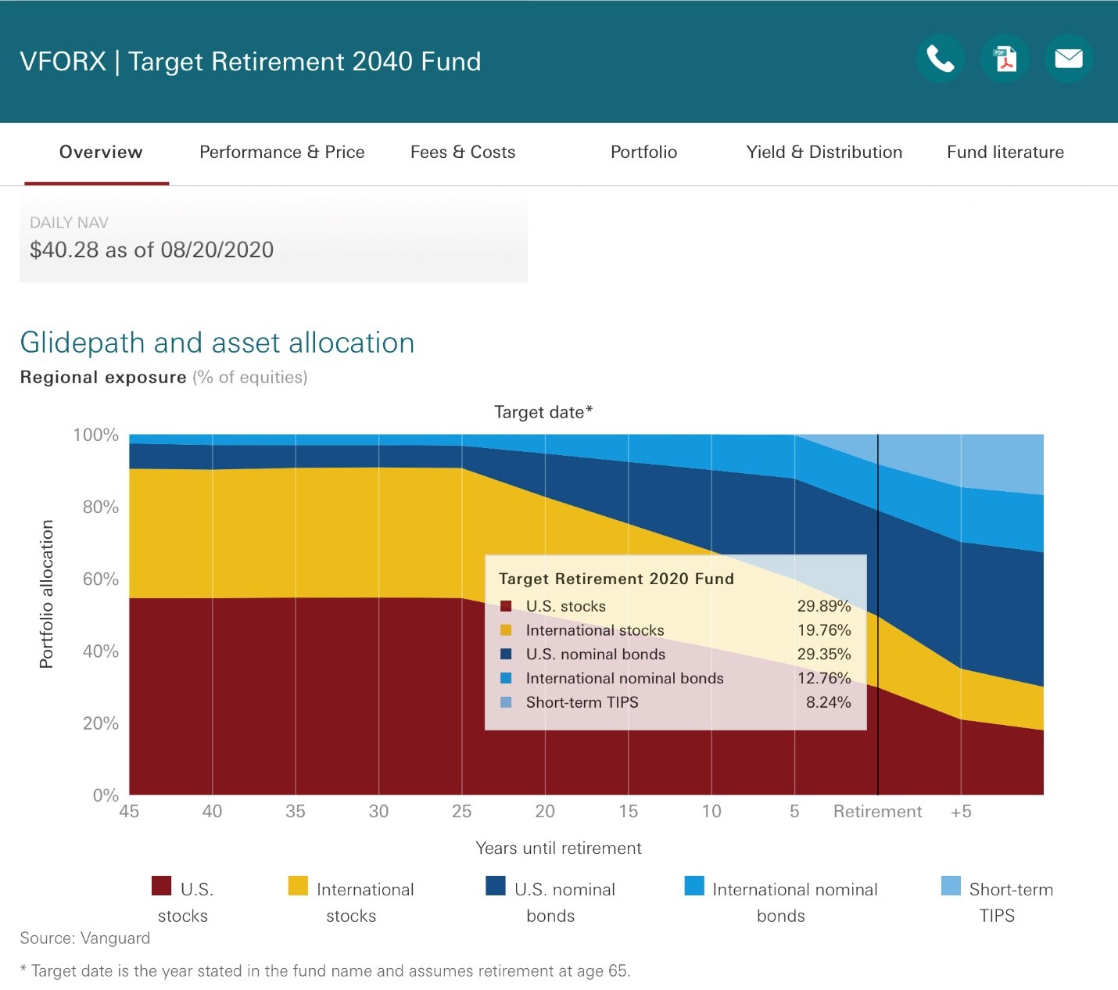Click the U.S. stocks legend swatch
This screenshot has width=1118, height=990.
point(161,886)
